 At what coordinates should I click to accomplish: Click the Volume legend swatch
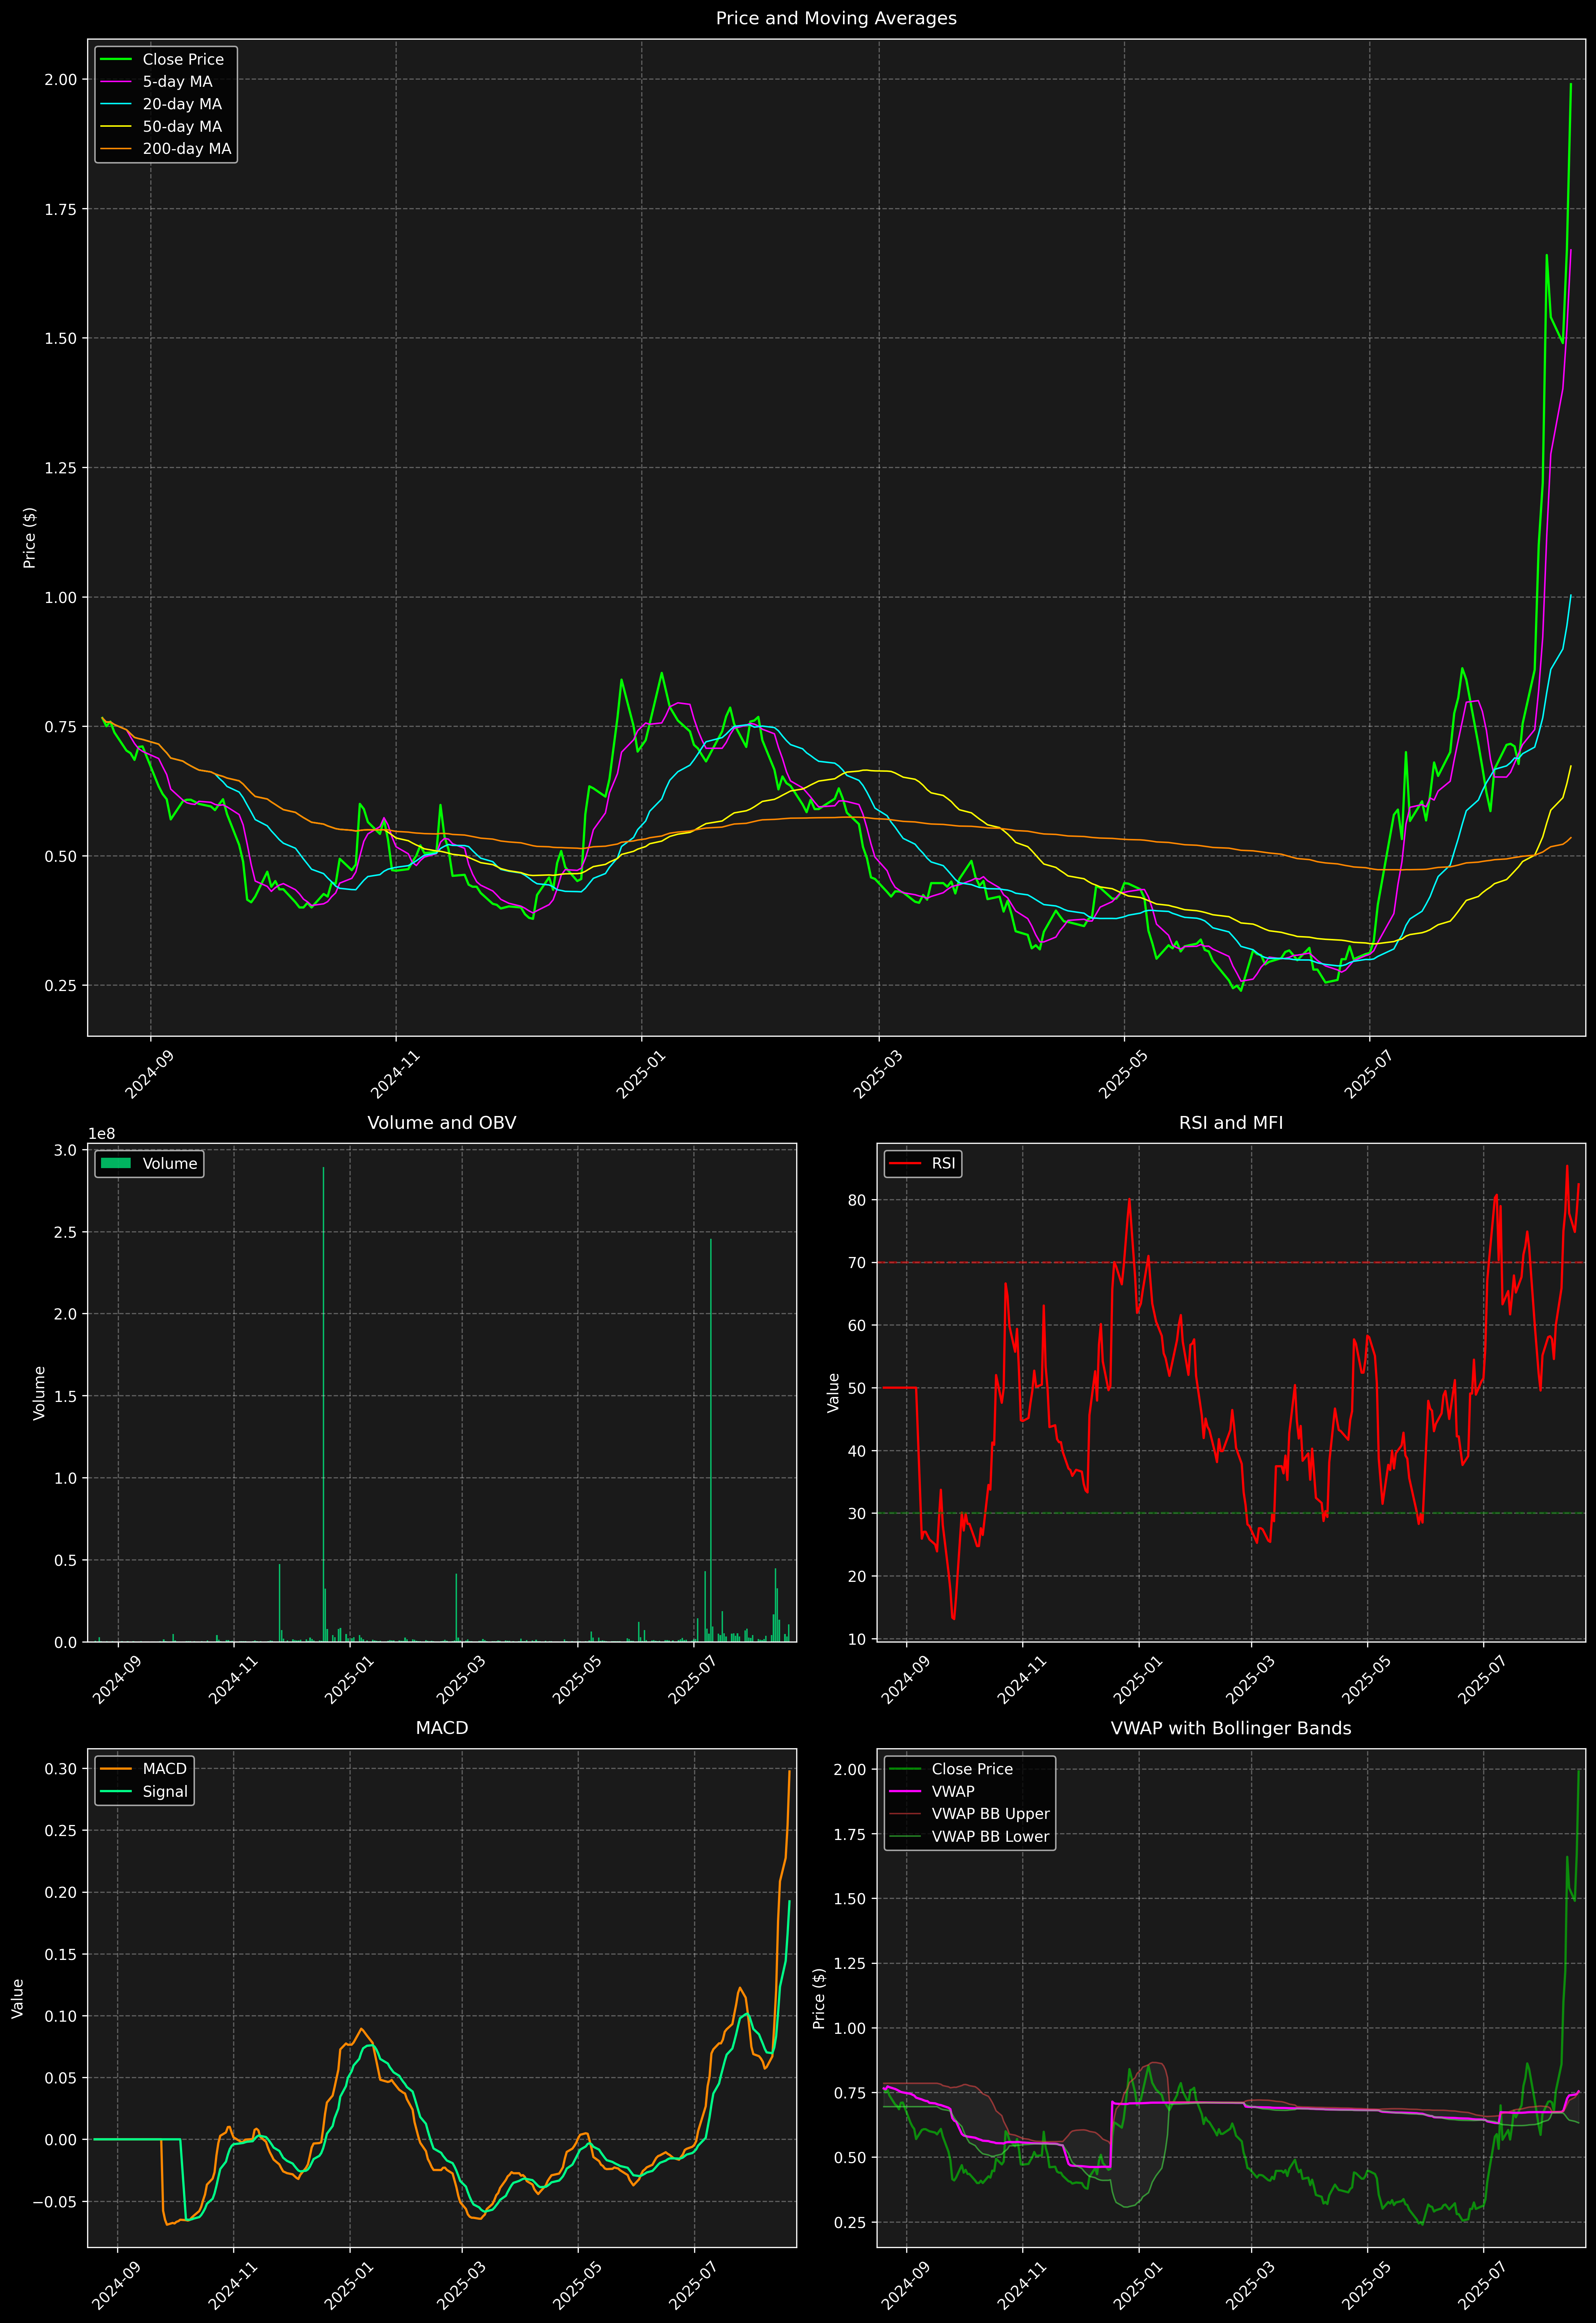click(116, 1163)
